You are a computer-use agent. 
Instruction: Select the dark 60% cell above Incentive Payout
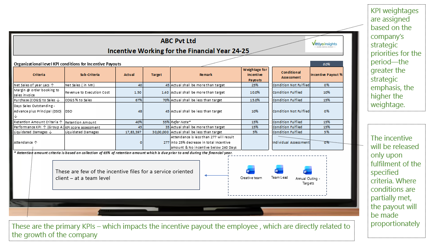[x=326, y=64]
